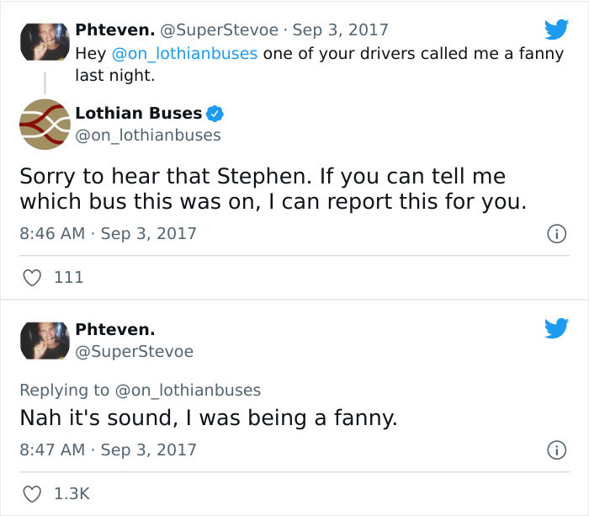Screen dimensions: 589x516
Task: Click the Phteven. name on the reply tweet
Action: [x=115, y=329]
